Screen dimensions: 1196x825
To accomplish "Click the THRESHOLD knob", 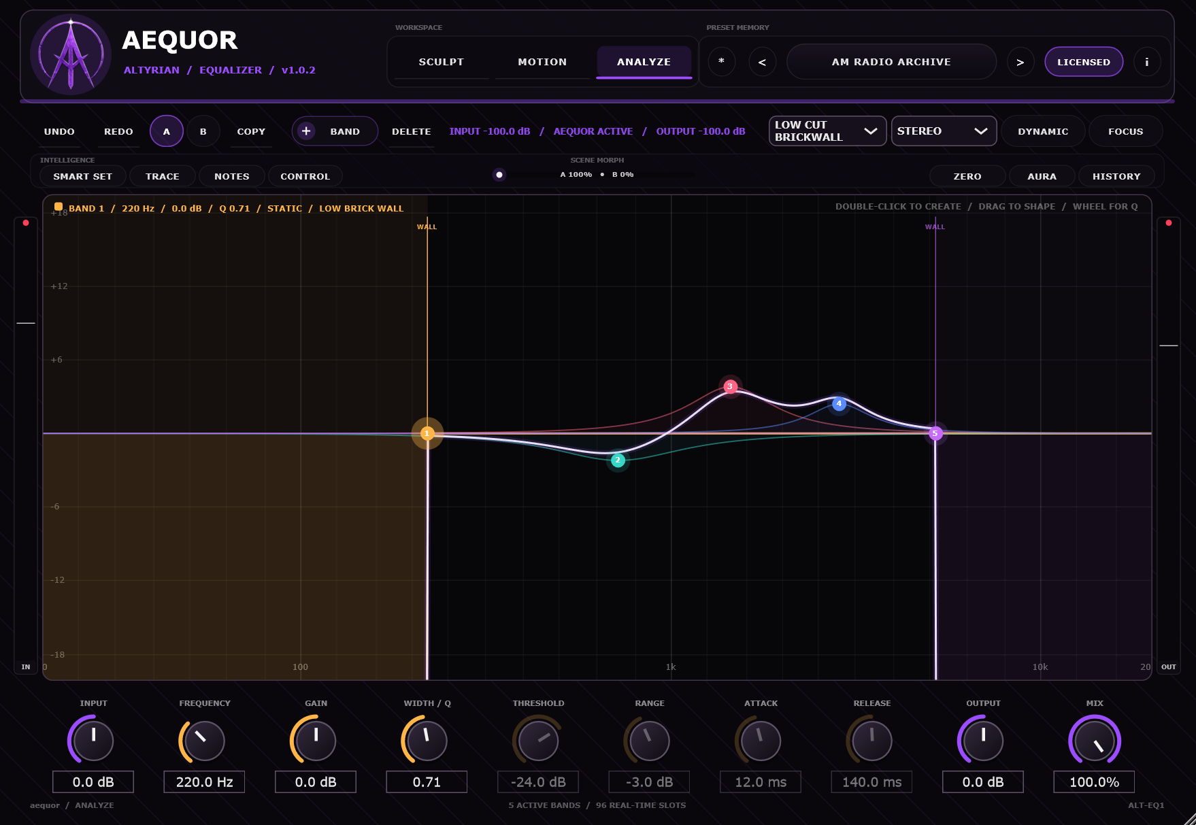I will pos(538,740).
